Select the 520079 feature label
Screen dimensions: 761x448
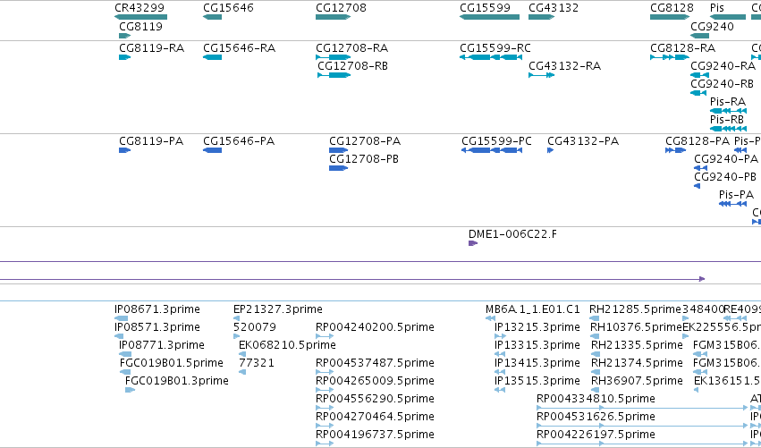tap(255, 327)
